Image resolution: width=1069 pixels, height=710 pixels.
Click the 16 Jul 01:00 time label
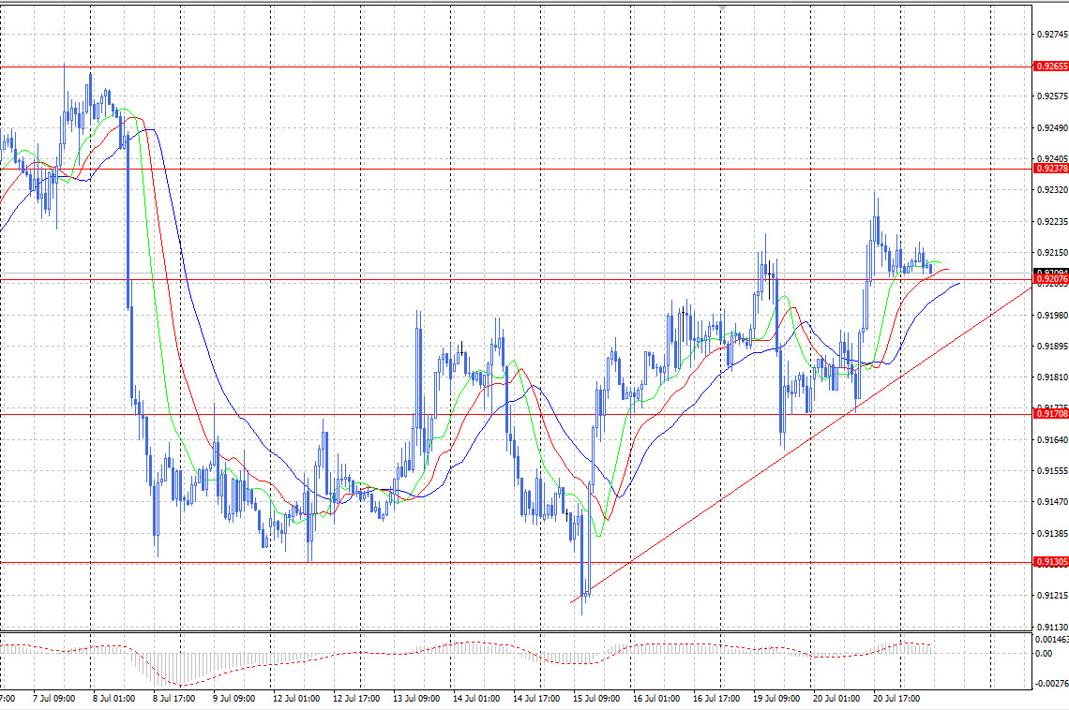tap(655, 699)
